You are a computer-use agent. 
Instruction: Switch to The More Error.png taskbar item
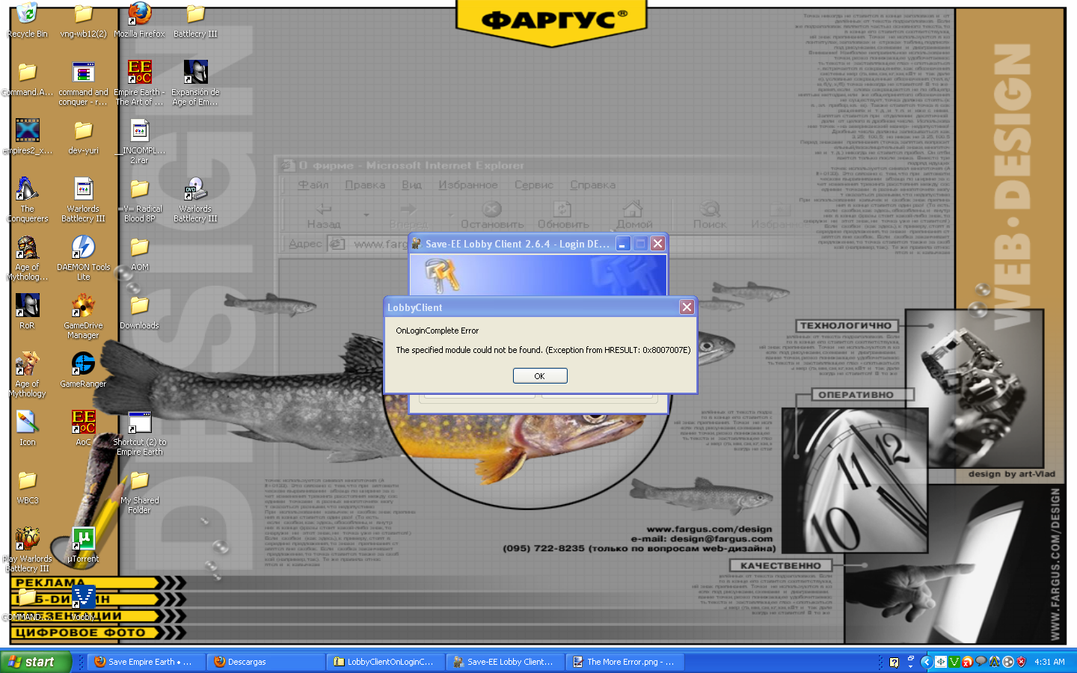coord(624,662)
